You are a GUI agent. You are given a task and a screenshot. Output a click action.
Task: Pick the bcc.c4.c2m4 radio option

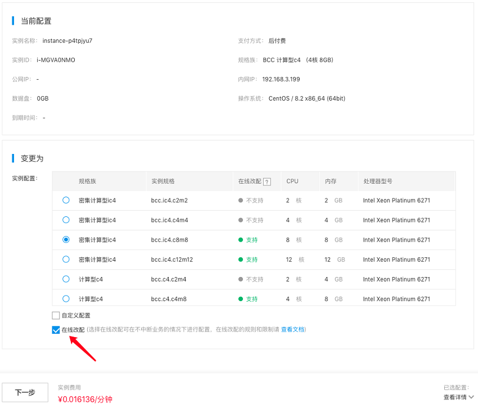[x=66, y=279]
